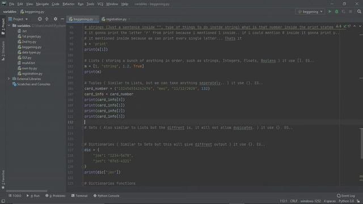This screenshot has height=204, width=363.
Task: Open the Code menu
Action: pyautogui.click(x=56, y=4)
